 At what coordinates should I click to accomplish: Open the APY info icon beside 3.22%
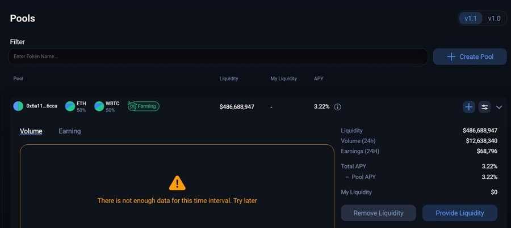coord(337,107)
